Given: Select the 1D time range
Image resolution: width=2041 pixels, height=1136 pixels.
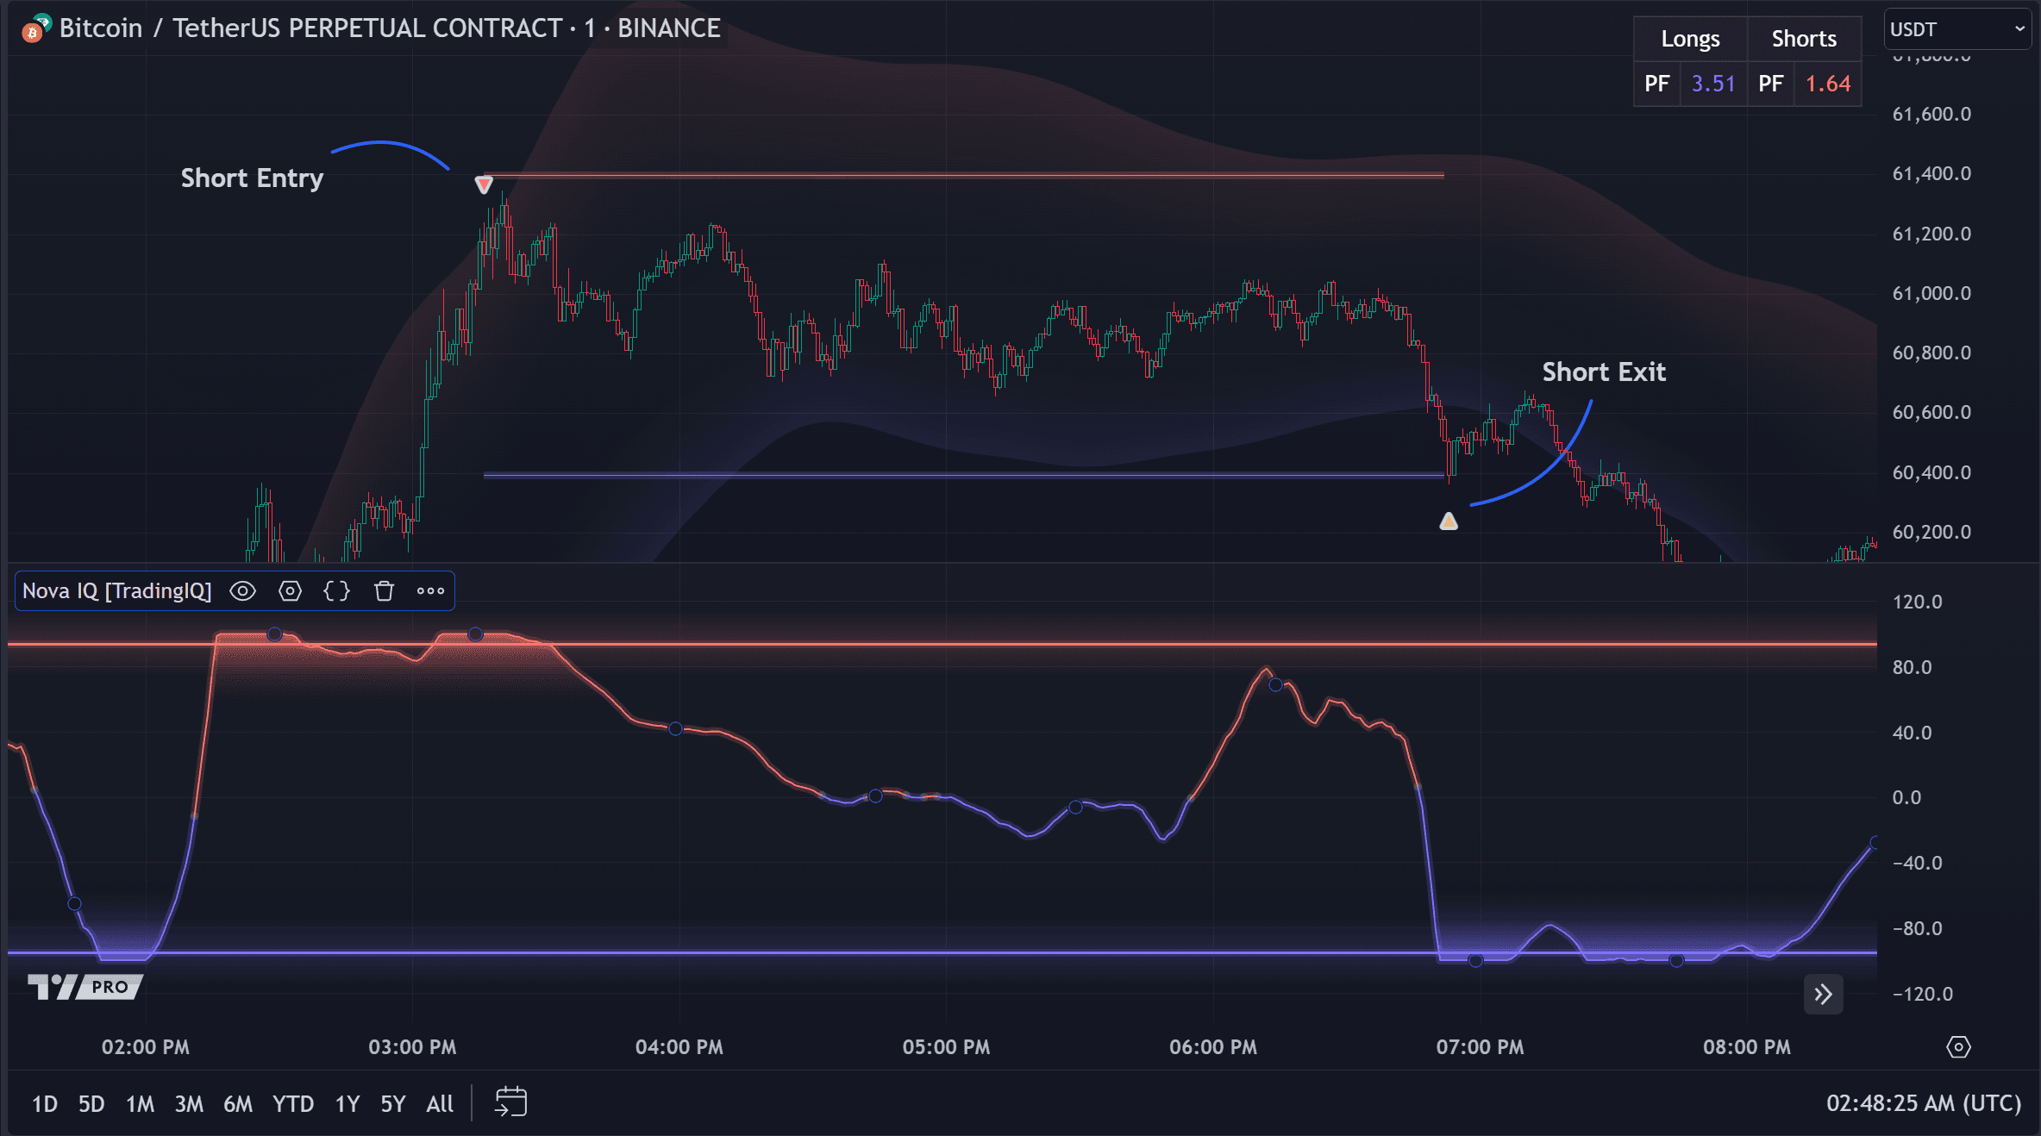Looking at the screenshot, I should click(45, 1104).
